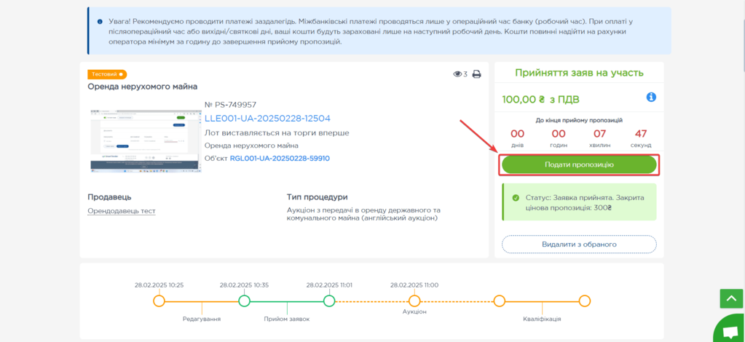Select the Аукціон marker dated 28.02.2025 11:00
Screen dimensions: 745x342
(414, 301)
